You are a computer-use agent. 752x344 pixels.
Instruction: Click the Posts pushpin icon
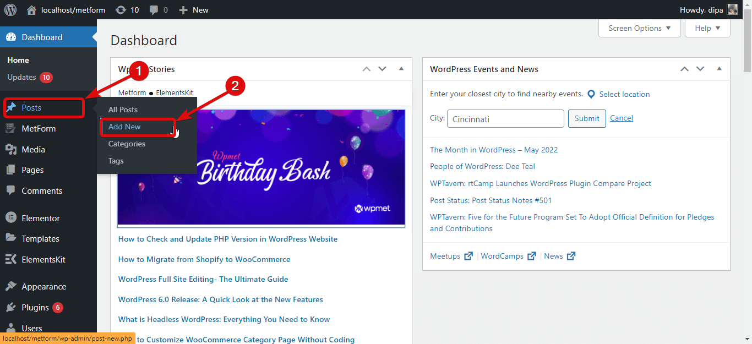click(11, 108)
